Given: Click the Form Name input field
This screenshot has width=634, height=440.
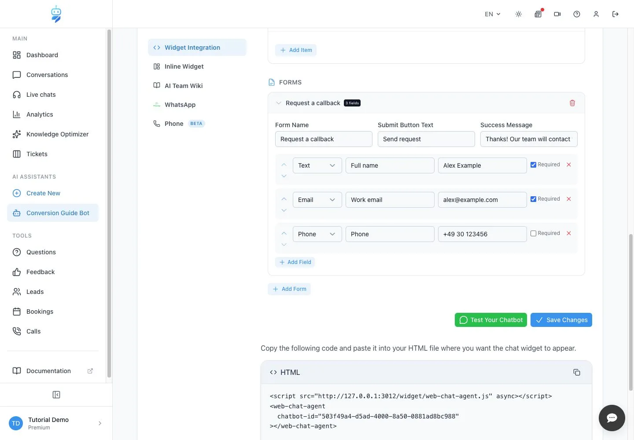Looking at the screenshot, I should [x=324, y=139].
